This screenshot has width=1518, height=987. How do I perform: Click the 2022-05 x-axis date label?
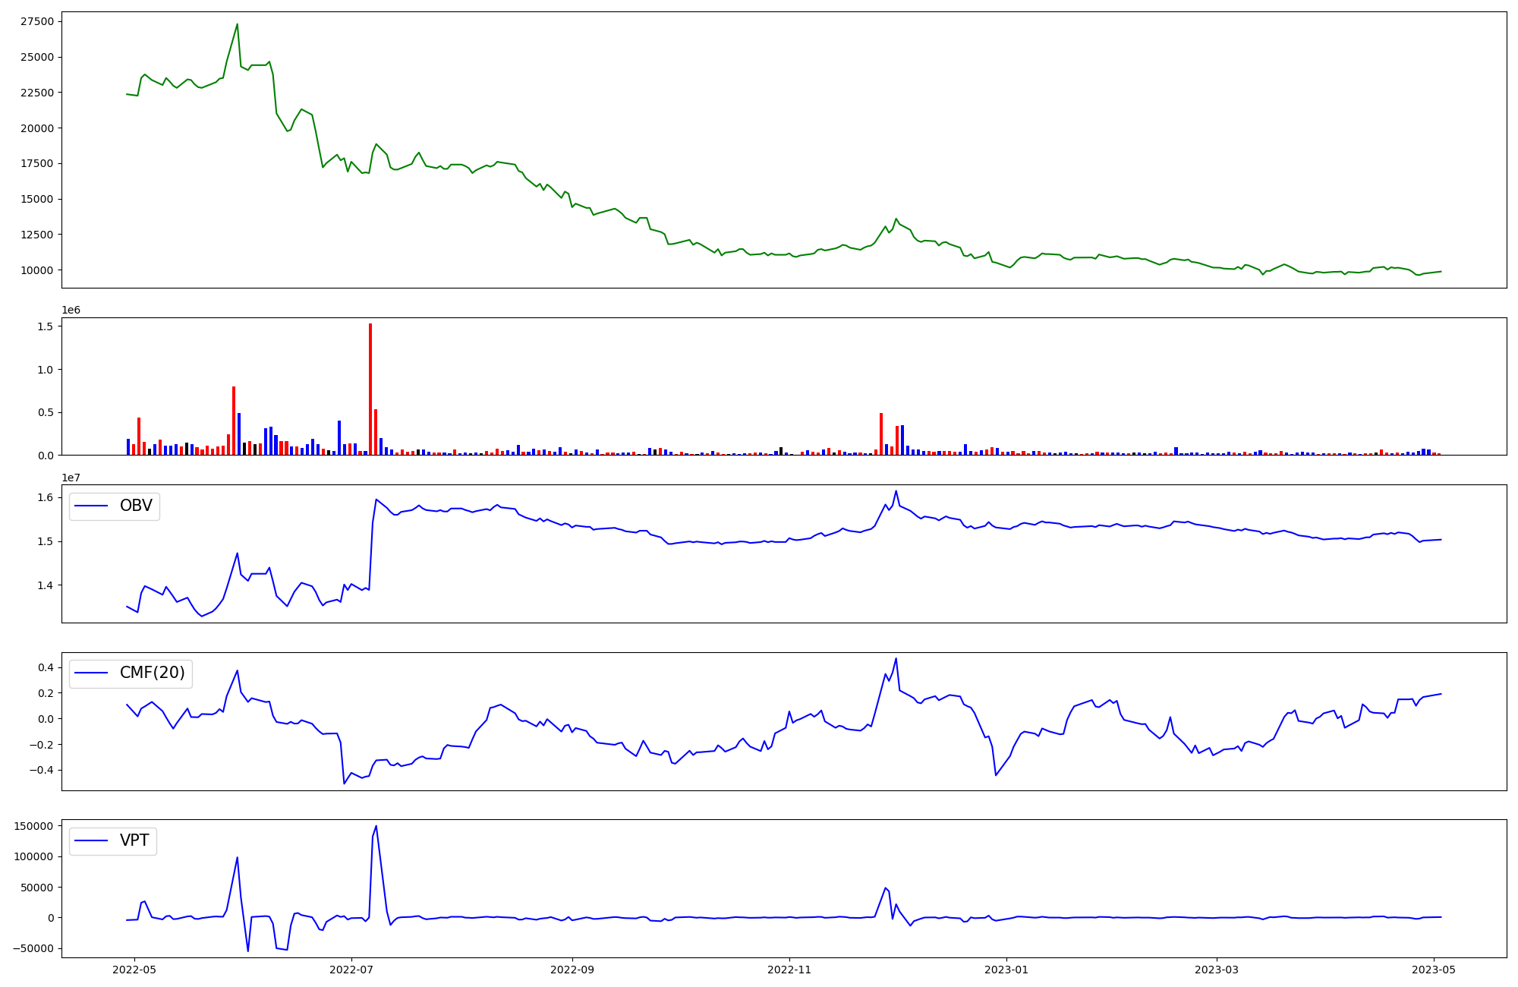[x=134, y=970]
